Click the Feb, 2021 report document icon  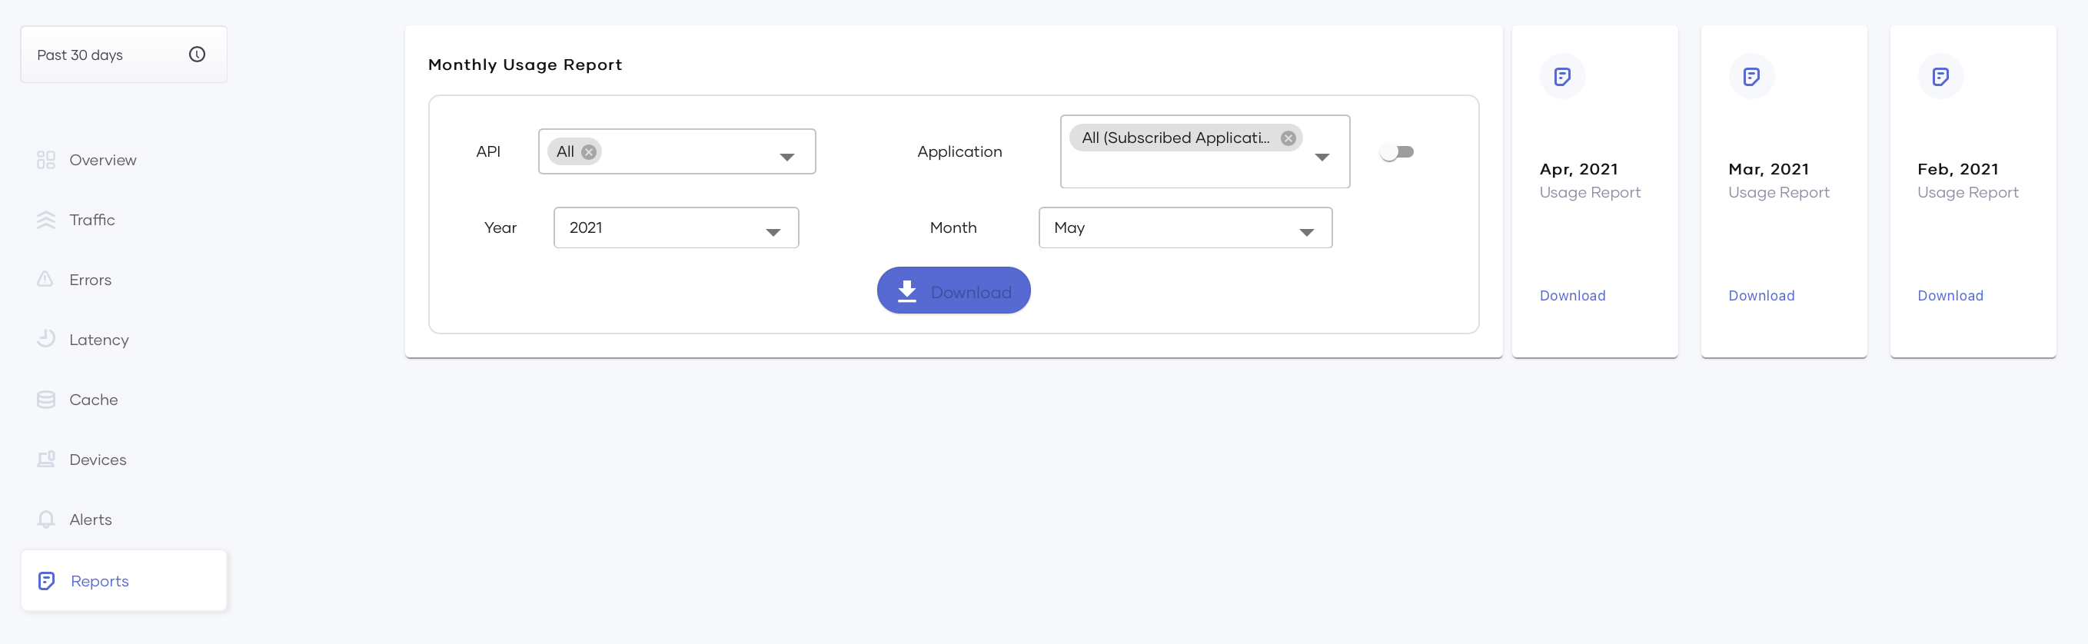(x=1940, y=77)
